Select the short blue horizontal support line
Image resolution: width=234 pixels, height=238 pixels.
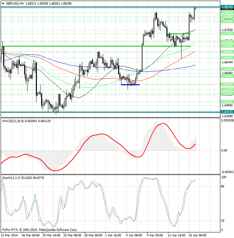coord(130,85)
